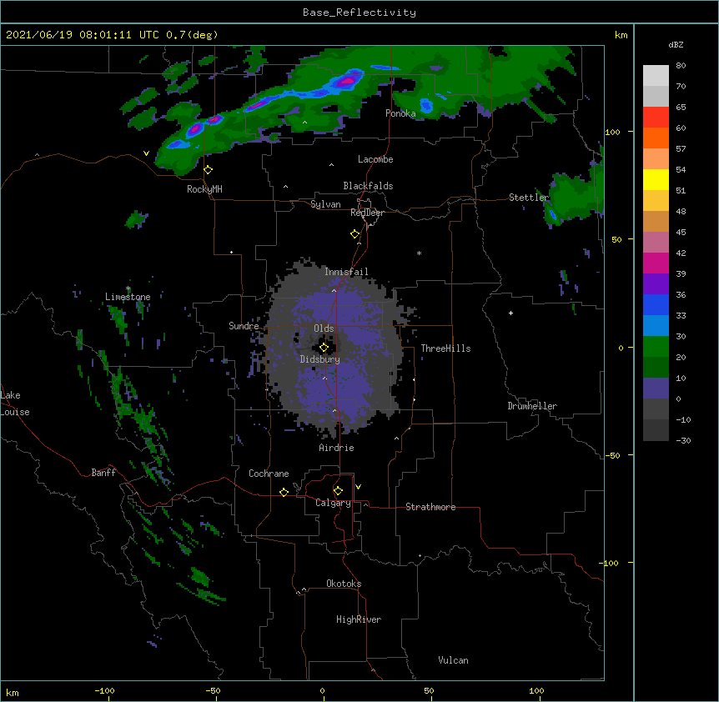Click the asterisk marker above Limestone
Screen dimensions: 719x702
point(128,288)
